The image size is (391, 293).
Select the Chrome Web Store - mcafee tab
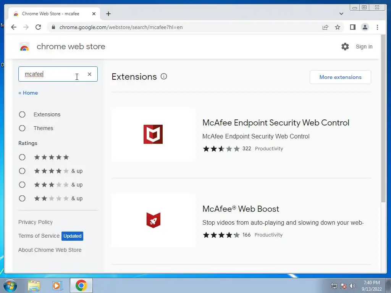(54, 14)
